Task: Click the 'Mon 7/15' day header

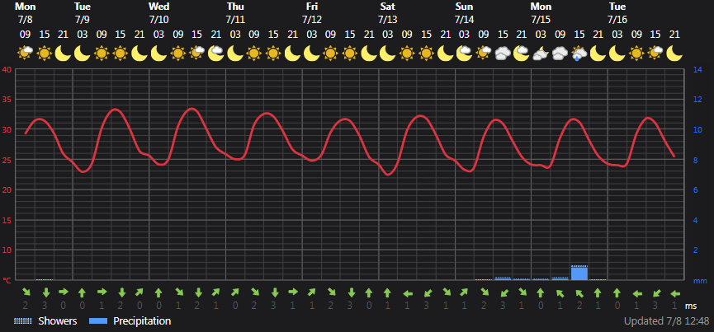Action: 541,13
